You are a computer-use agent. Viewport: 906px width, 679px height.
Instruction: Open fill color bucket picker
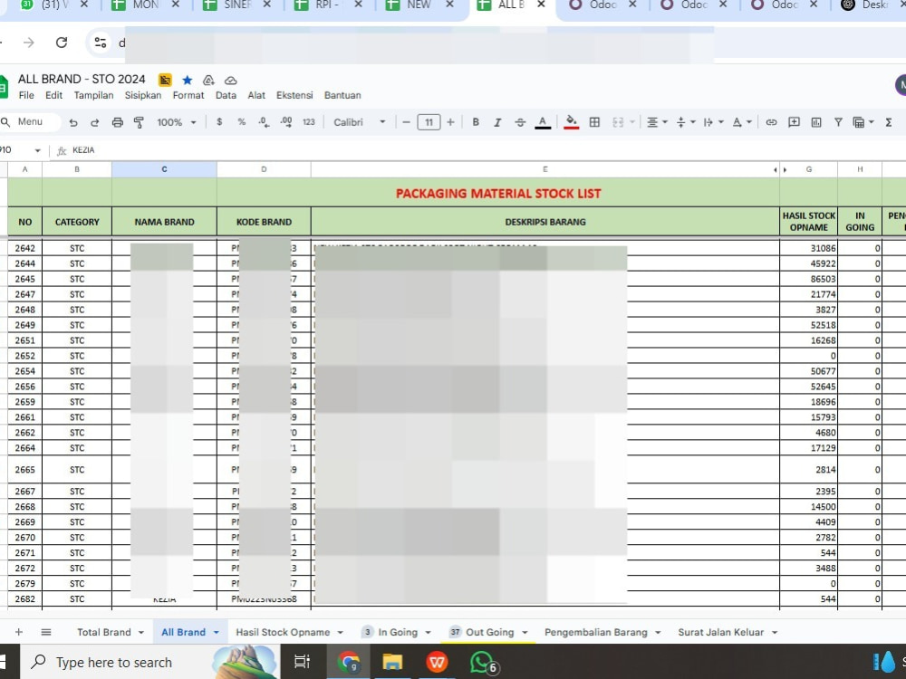click(x=572, y=122)
